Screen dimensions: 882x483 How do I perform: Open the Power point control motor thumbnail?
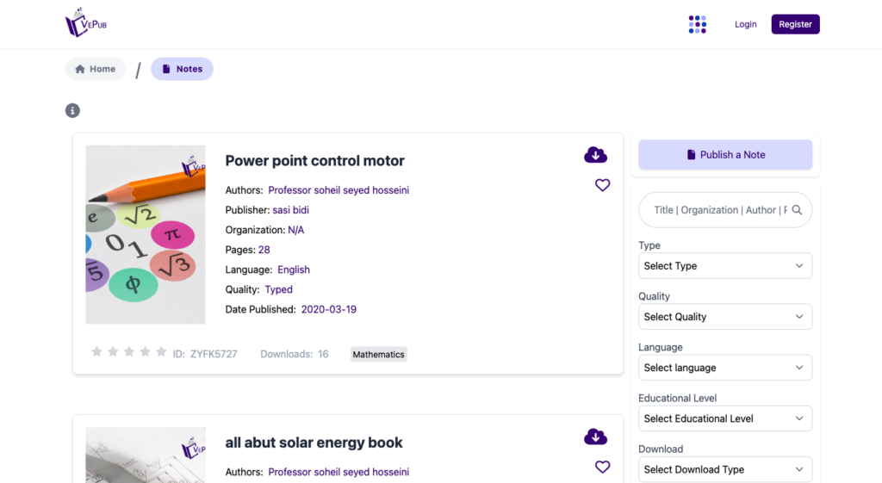coord(146,234)
